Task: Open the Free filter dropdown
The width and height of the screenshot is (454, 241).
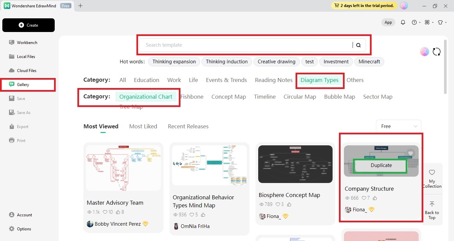Action: pyautogui.click(x=399, y=126)
